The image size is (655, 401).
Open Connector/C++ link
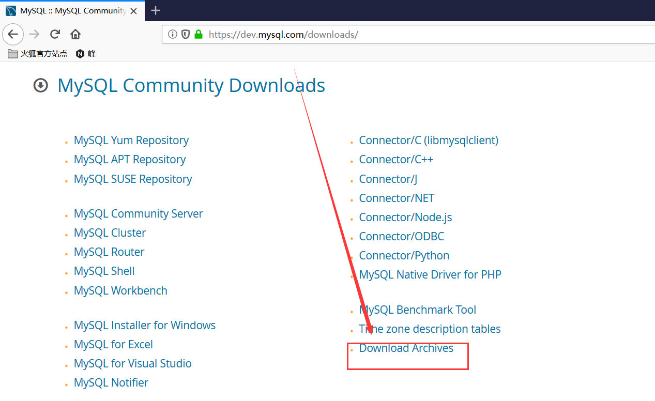396,159
